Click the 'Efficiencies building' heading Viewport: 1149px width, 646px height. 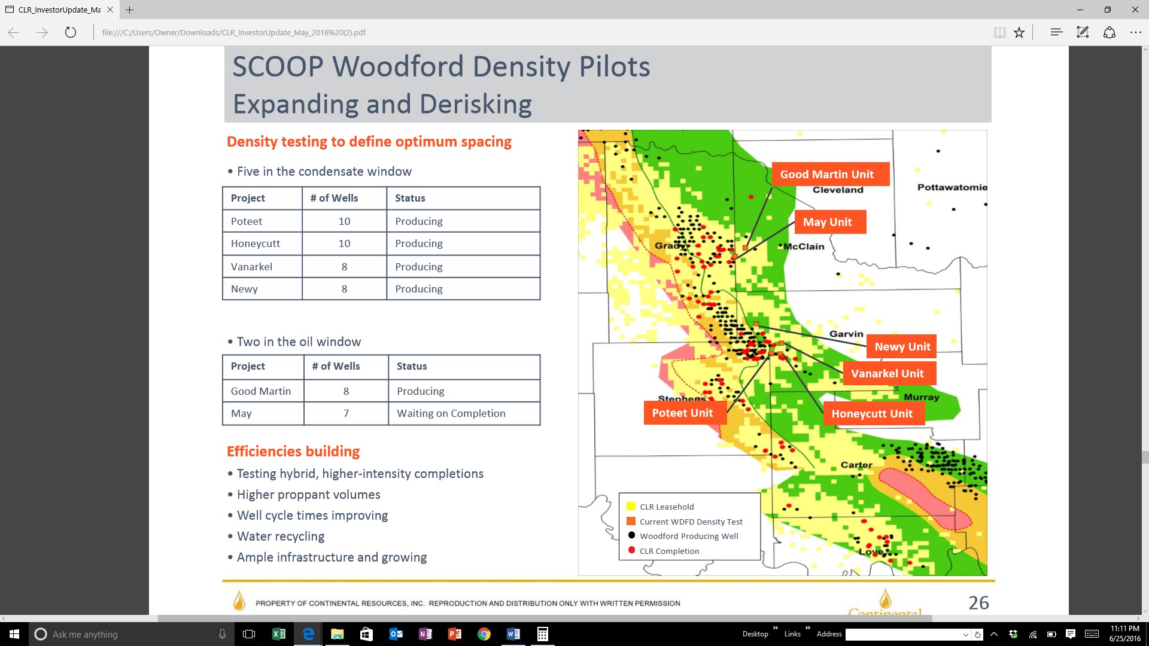293,452
